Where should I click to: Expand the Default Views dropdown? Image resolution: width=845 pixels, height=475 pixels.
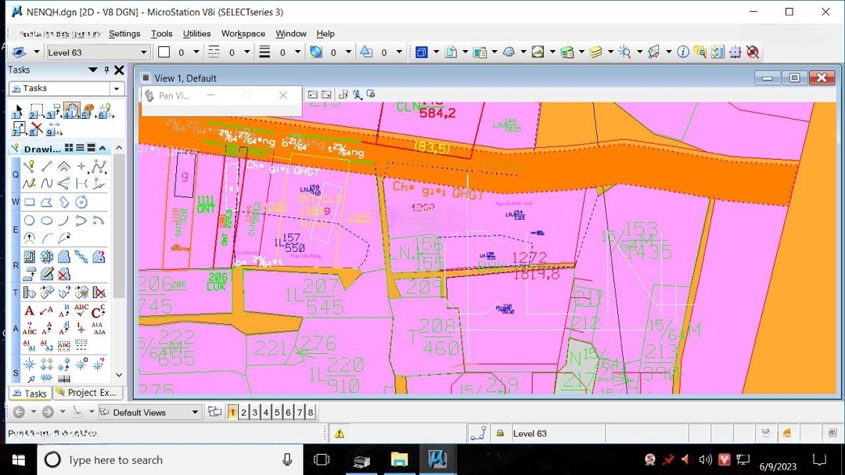click(195, 412)
